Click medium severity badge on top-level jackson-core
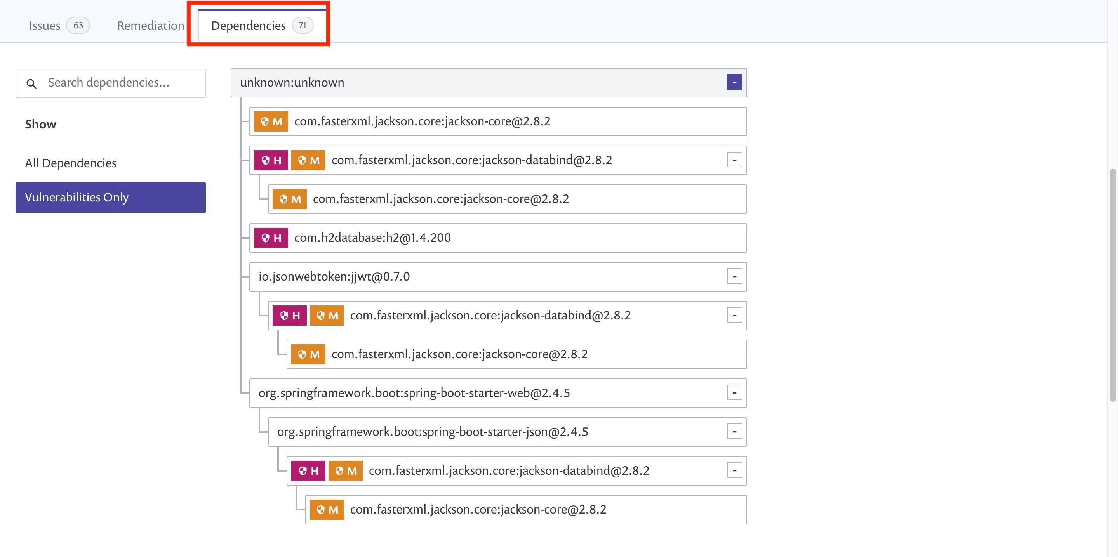 coord(271,121)
